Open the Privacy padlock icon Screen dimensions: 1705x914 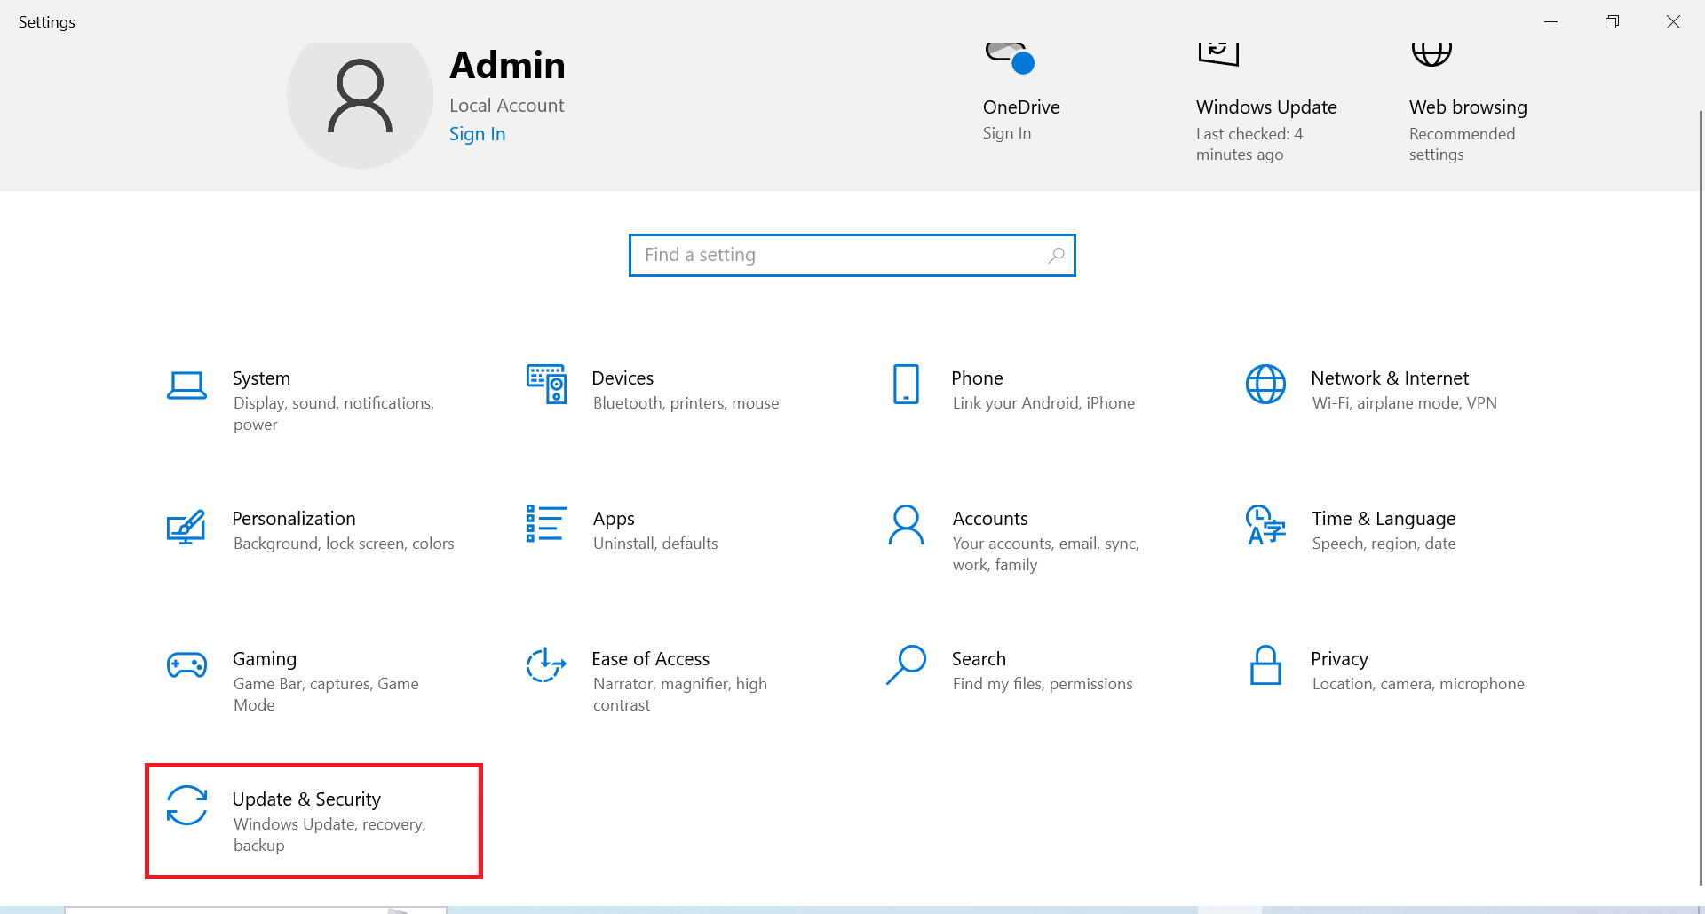(x=1265, y=664)
